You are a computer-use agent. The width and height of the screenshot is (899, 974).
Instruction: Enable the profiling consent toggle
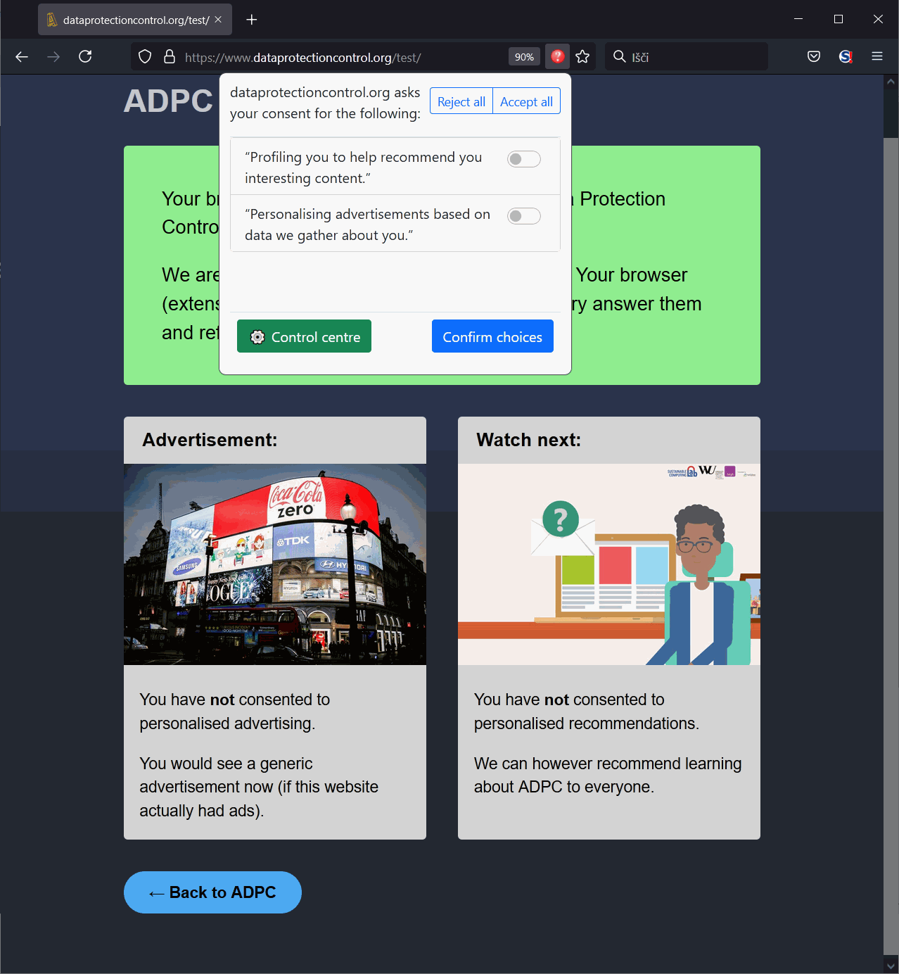(523, 159)
